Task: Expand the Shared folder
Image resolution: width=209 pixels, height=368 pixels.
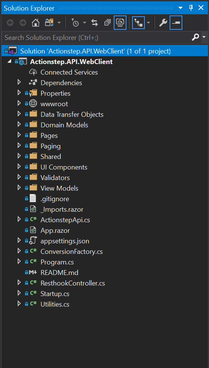Action: tap(19, 157)
